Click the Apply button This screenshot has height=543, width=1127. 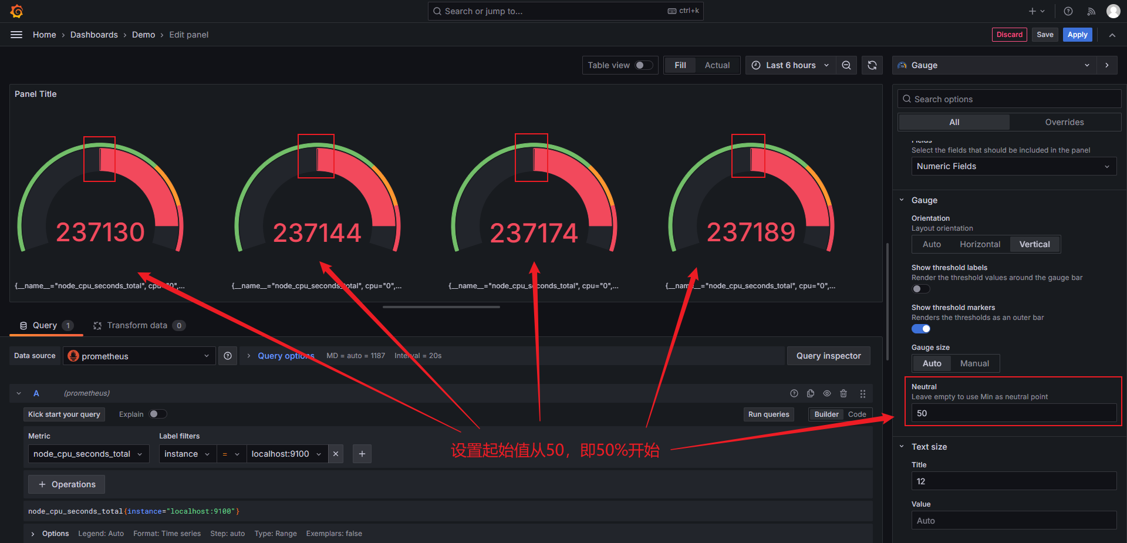tap(1077, 35)
